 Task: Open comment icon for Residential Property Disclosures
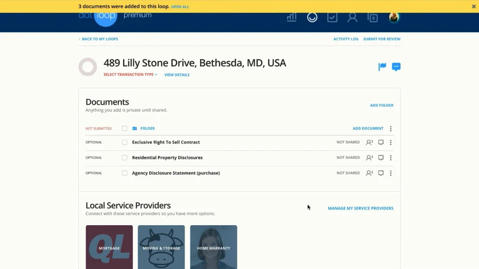pyautogui.click(x=381, y=158)
